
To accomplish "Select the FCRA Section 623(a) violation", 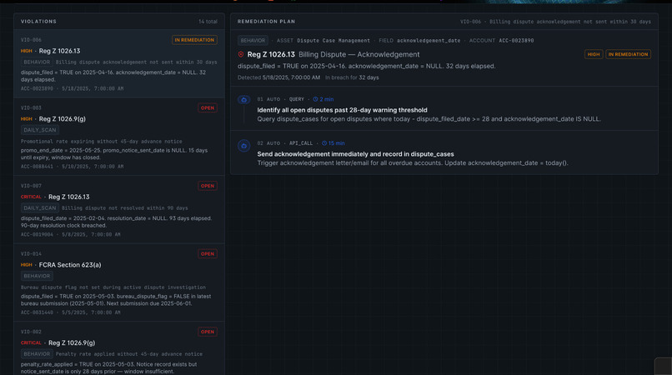I will coord(119,282).
